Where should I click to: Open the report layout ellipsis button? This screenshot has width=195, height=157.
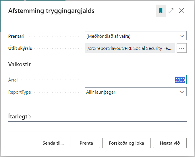point(182,48)
